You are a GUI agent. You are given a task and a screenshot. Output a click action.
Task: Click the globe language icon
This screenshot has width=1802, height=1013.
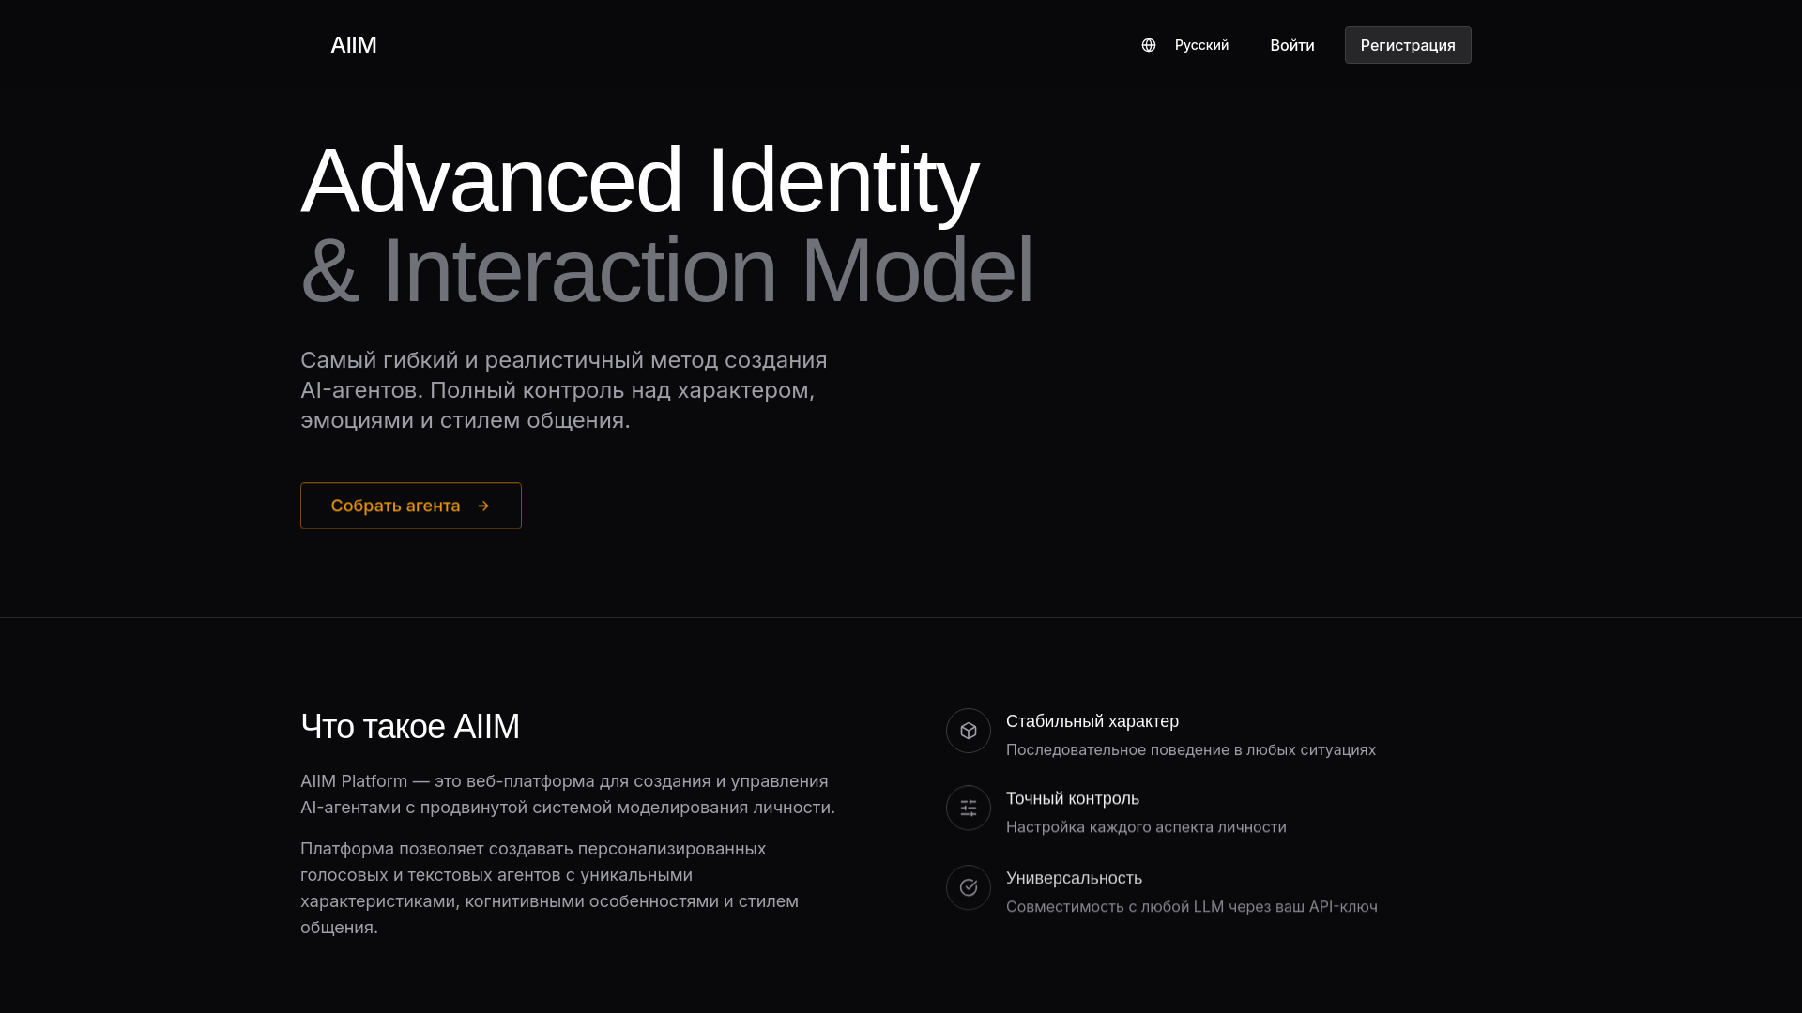click(x=1148, y=45)
